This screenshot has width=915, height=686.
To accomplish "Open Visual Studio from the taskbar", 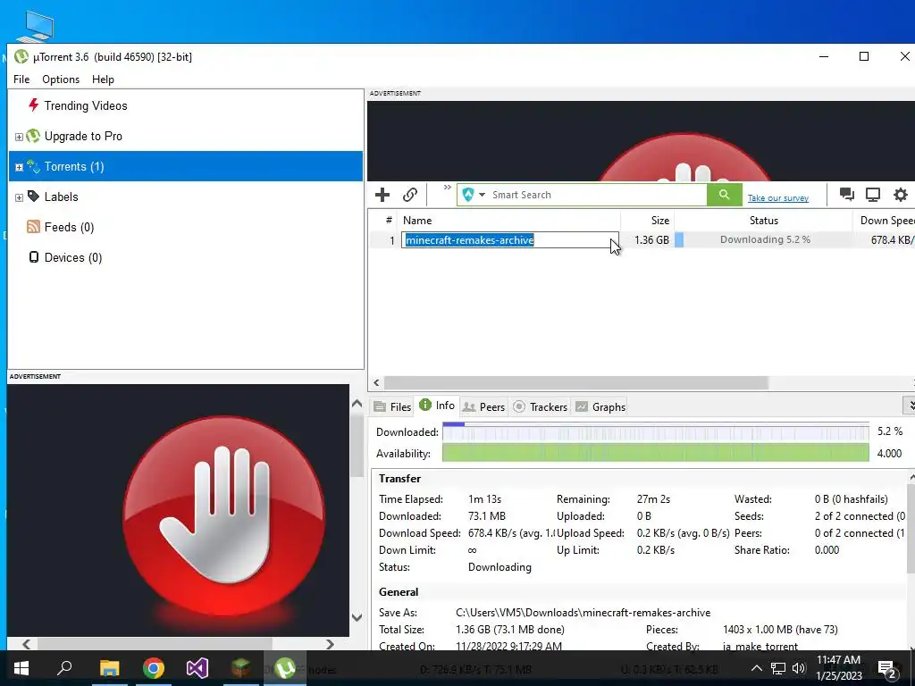I will pyautogui.click(x=197, y=668).
